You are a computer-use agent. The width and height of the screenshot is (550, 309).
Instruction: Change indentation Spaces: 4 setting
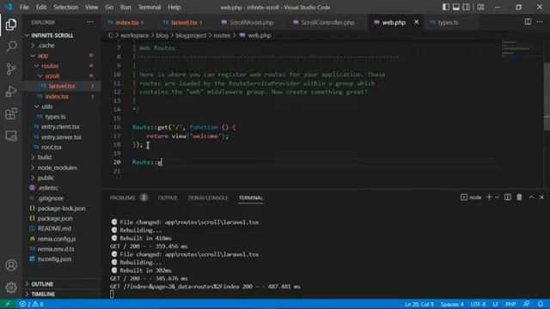[452, 304]
